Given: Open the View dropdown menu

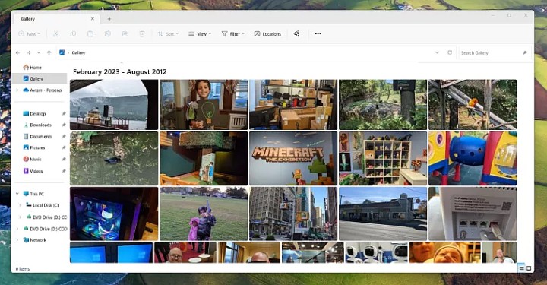Looking at the screenshot, I should pyautogui.click(x=200, y=34).
